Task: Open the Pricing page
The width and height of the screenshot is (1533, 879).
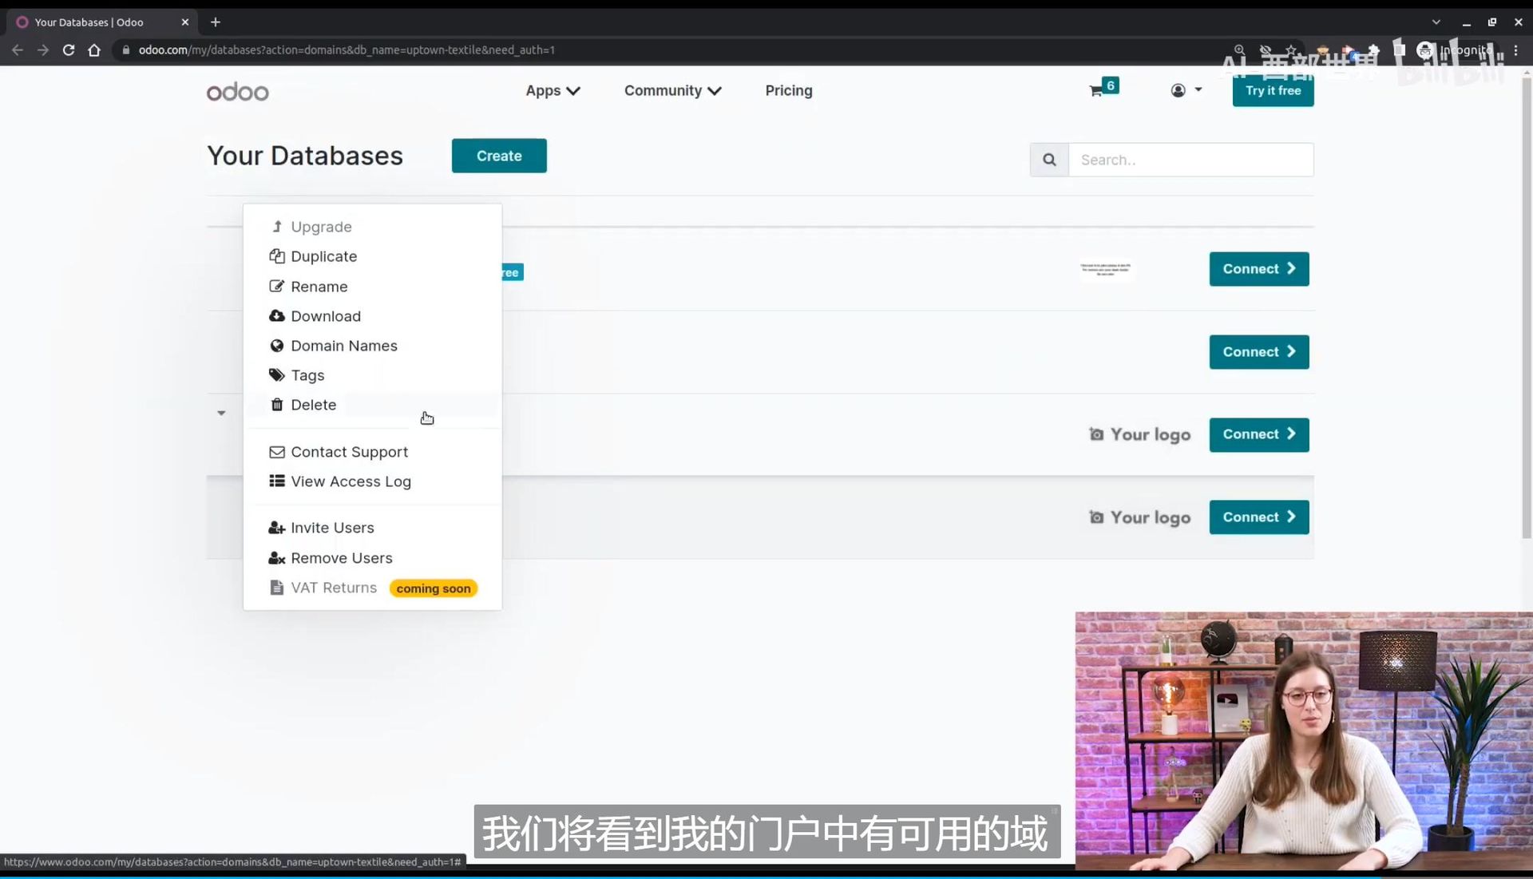Action: coord(789,91)
